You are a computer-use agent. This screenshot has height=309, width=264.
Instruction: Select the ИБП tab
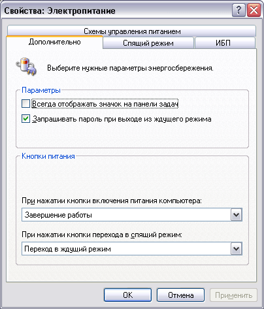point(225,42)
